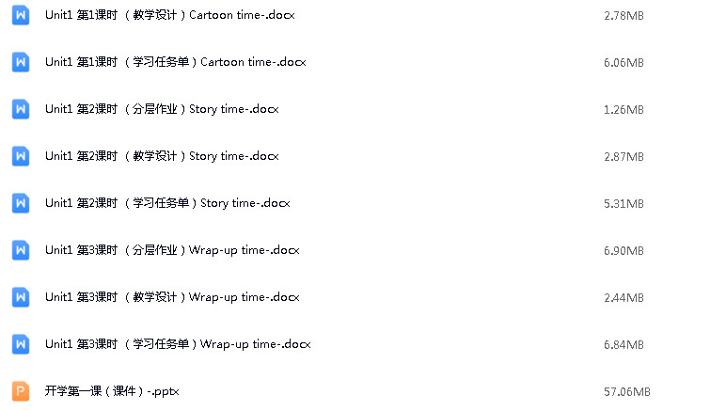This screenshot has height=411, width=726.
Task: Open Unit1 第1课时（学习任务单）Cartoon time-.docx
Action: 176,62
